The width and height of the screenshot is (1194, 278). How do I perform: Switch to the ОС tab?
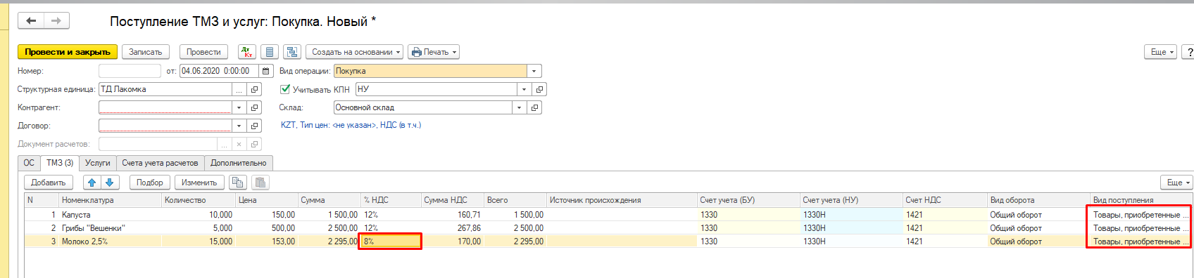click(29, 163)
